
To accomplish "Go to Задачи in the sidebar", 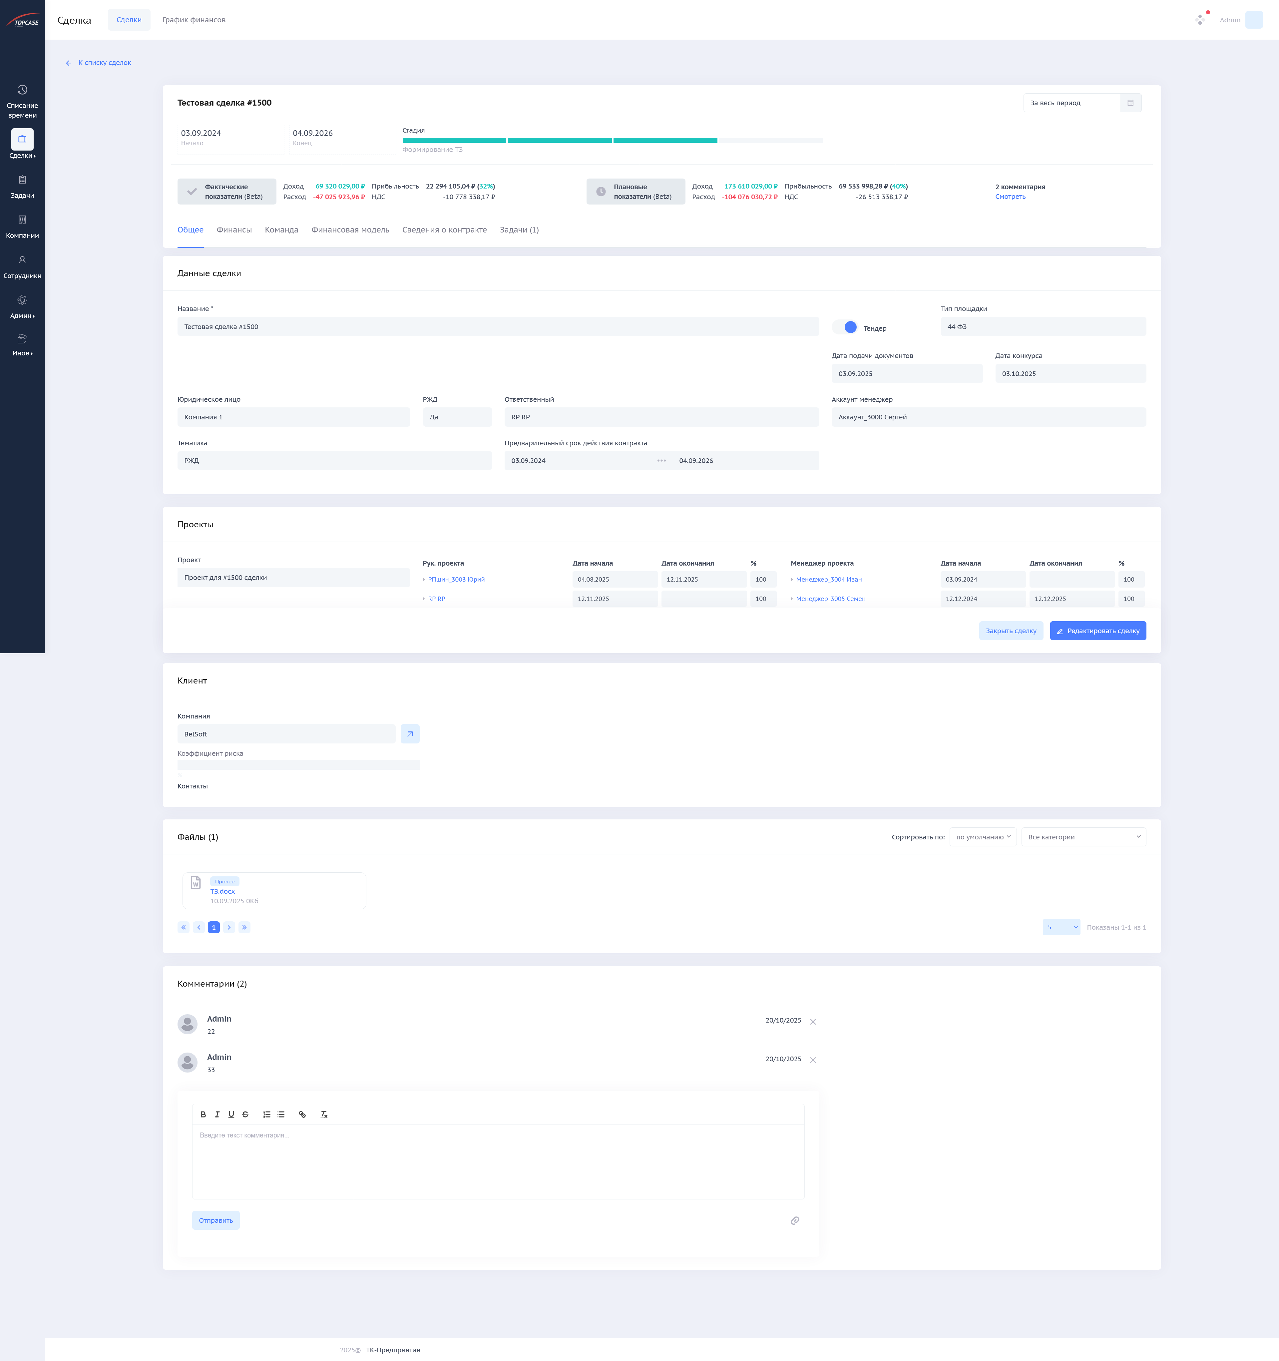I will [22, 186].
